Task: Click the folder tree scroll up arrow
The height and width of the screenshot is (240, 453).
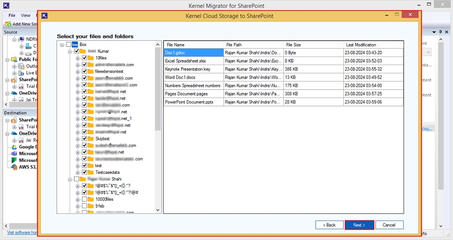Action: click(x=158, y=45)
